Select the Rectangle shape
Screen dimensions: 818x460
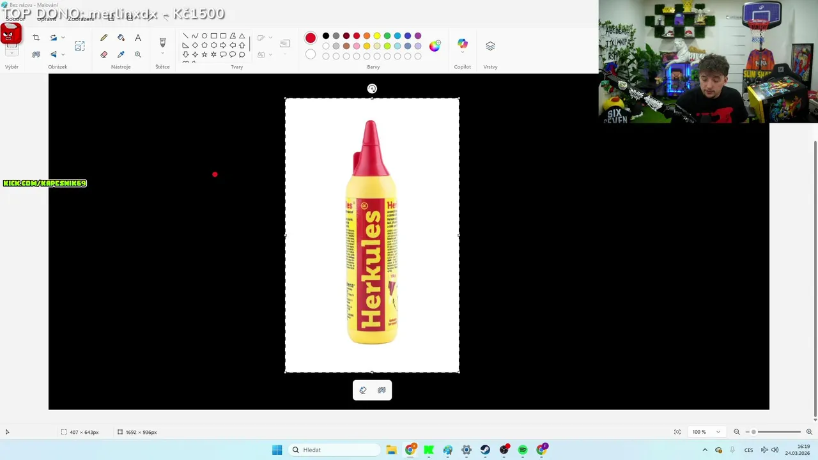pos(213,36)
